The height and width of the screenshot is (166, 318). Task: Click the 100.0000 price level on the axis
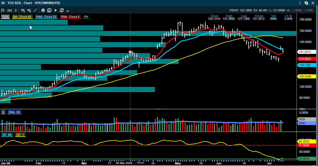click(x=306, y=87)
